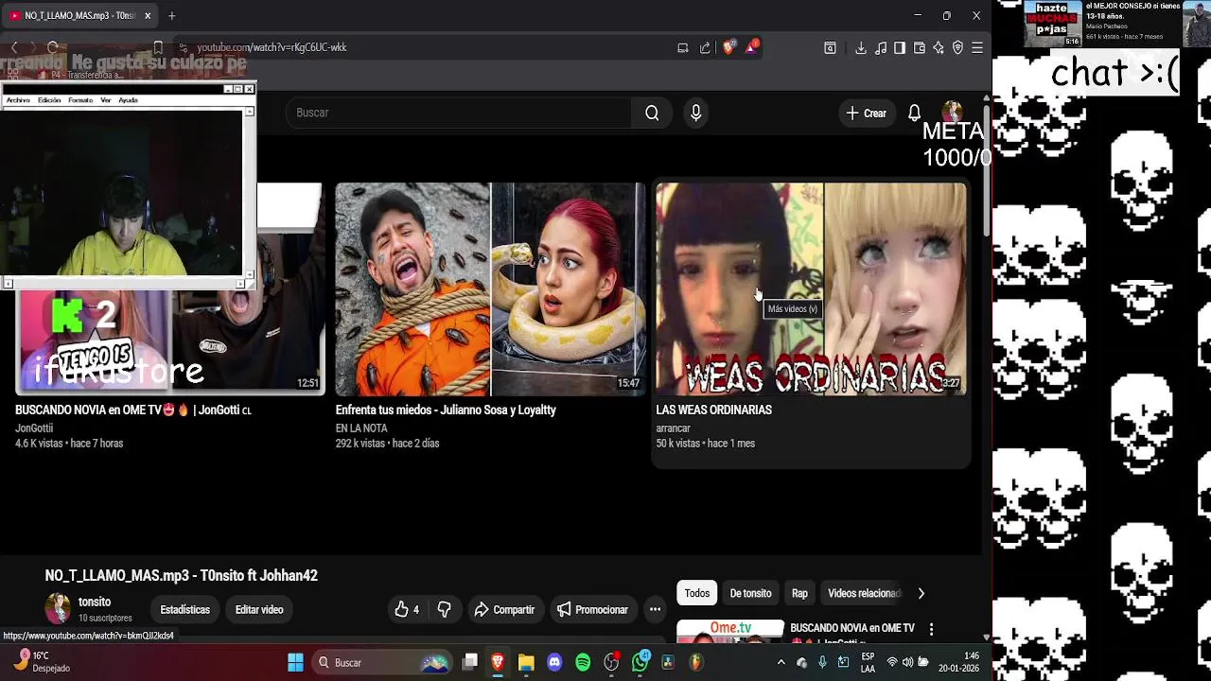
Task: Open Task View on the taskbar
Action: (x=469, y=662)
